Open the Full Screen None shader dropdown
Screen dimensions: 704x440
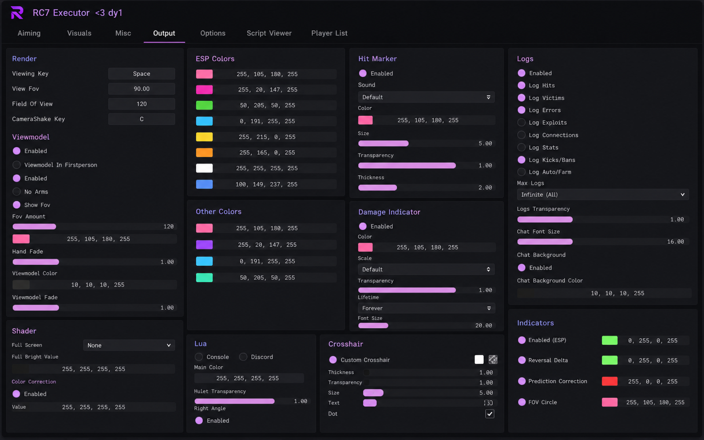pos(129,345)
